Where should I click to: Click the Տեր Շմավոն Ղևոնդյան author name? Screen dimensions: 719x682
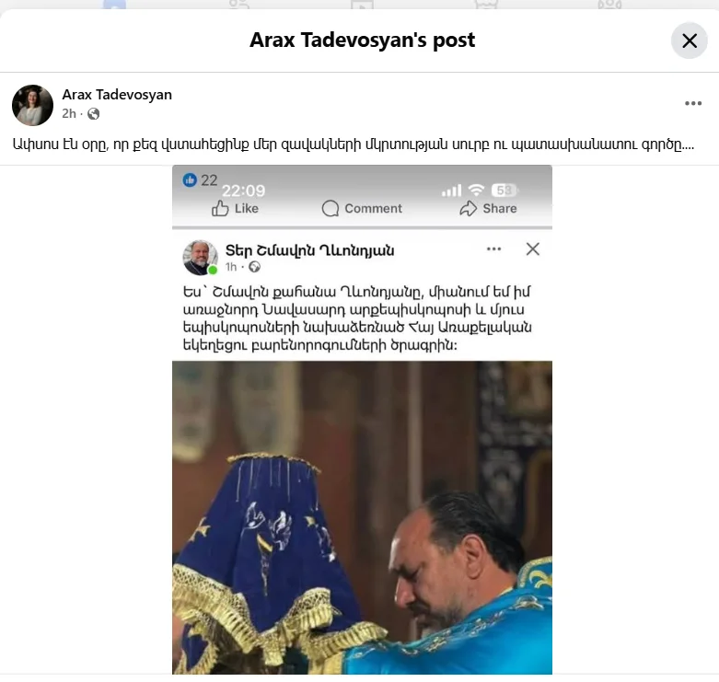click(309, 250)
